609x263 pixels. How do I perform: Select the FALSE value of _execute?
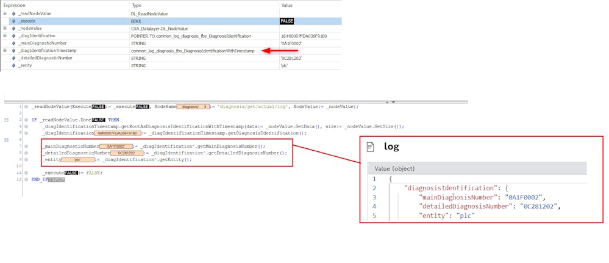[x=287, y=21]
